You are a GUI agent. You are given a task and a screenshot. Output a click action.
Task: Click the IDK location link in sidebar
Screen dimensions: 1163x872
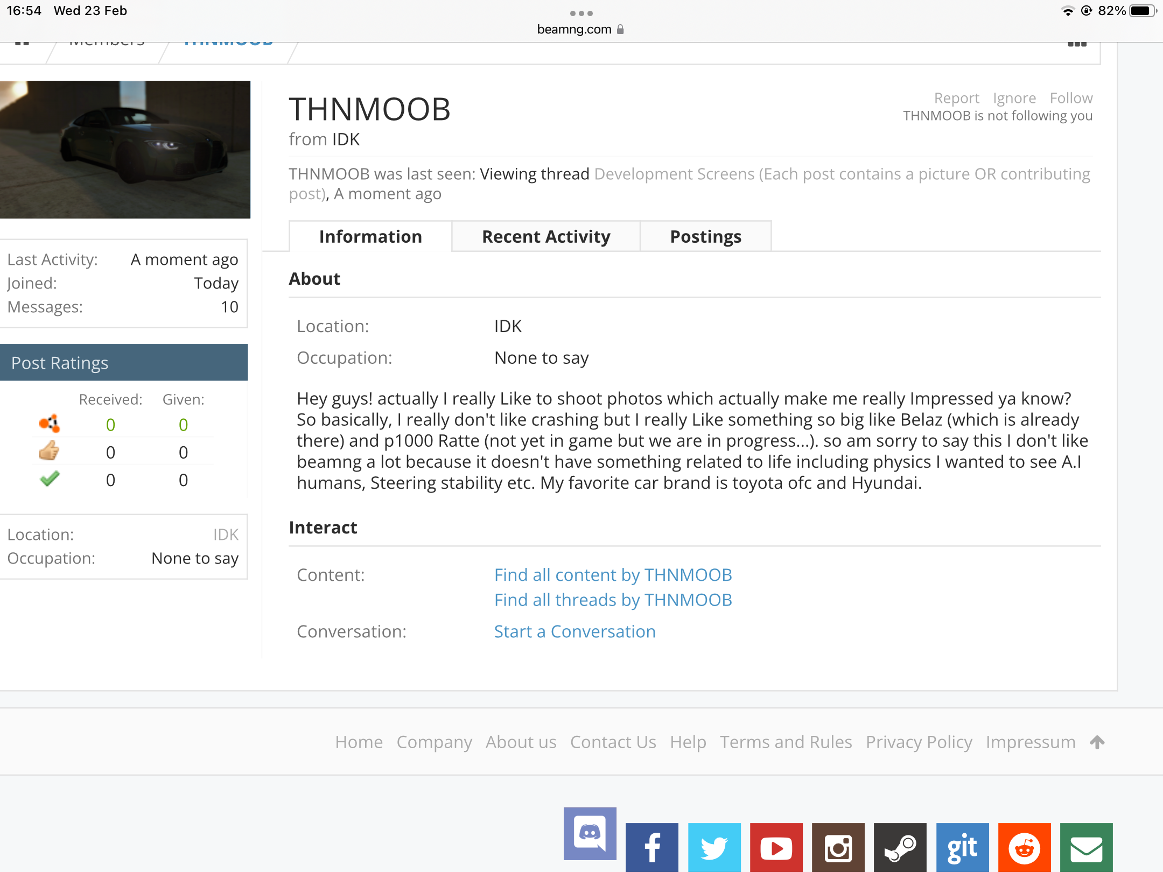pyautogui.click(x=226, y=535)
